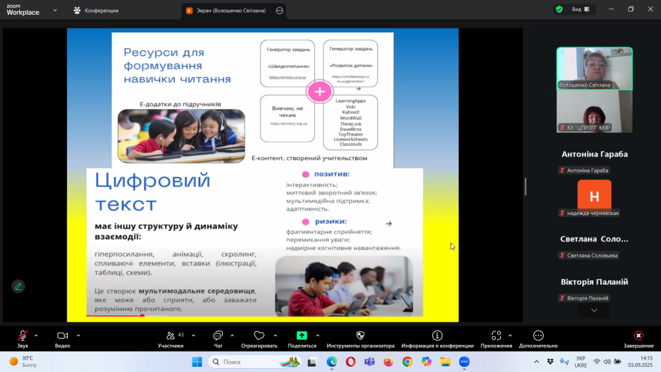The image size is (661, 372).
Task: Open Информация о конференции info icon
Action: 437,336
